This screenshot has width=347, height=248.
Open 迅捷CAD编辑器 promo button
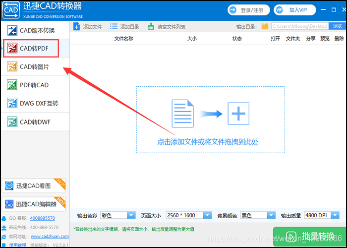(34, 204)
